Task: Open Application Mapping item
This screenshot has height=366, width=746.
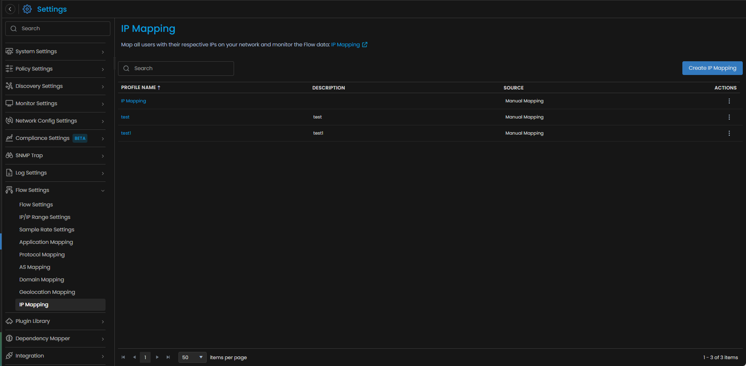Action: tap(46, 242)
